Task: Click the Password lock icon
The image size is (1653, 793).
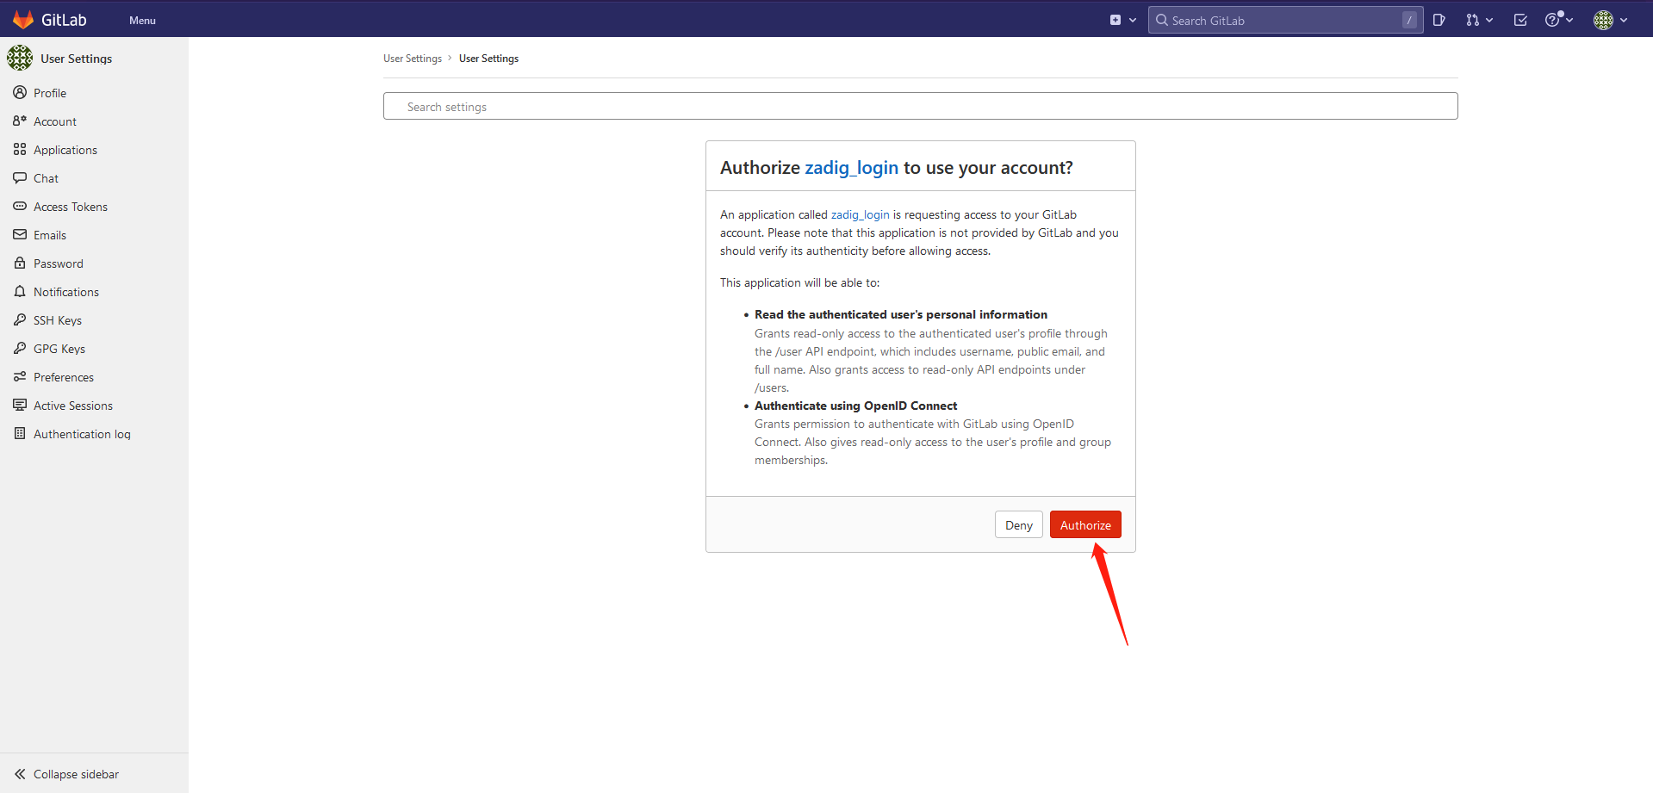Action: (20, 263)
